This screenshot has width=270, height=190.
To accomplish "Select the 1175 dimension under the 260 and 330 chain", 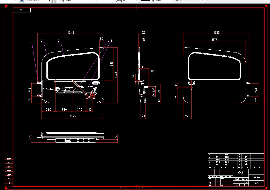I will 73,116.
